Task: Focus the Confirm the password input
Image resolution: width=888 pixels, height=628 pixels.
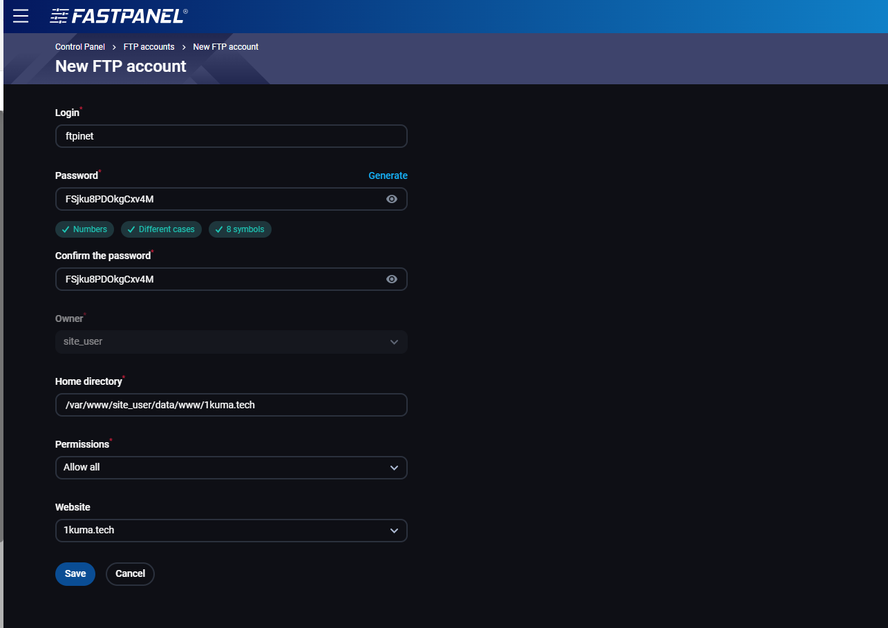Action: click(232, 279)
